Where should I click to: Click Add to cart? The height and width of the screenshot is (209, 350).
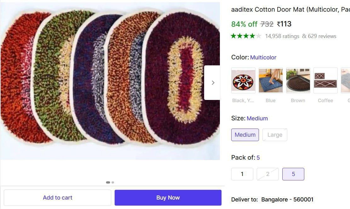pyautogui.click(x=57, y=197)
